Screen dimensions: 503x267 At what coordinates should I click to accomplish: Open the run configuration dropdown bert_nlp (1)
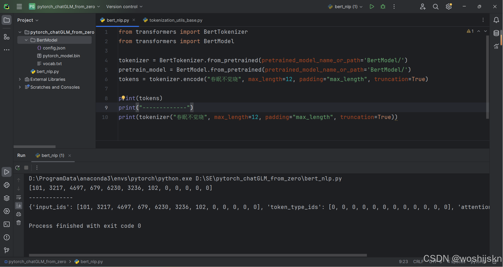[345, 7]
